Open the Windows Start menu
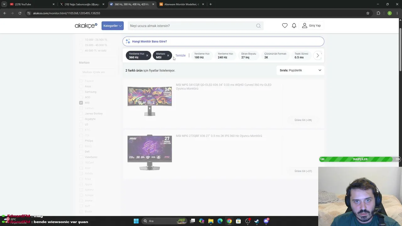The height and width of the screenshot is (226, 402). [136, 221]
